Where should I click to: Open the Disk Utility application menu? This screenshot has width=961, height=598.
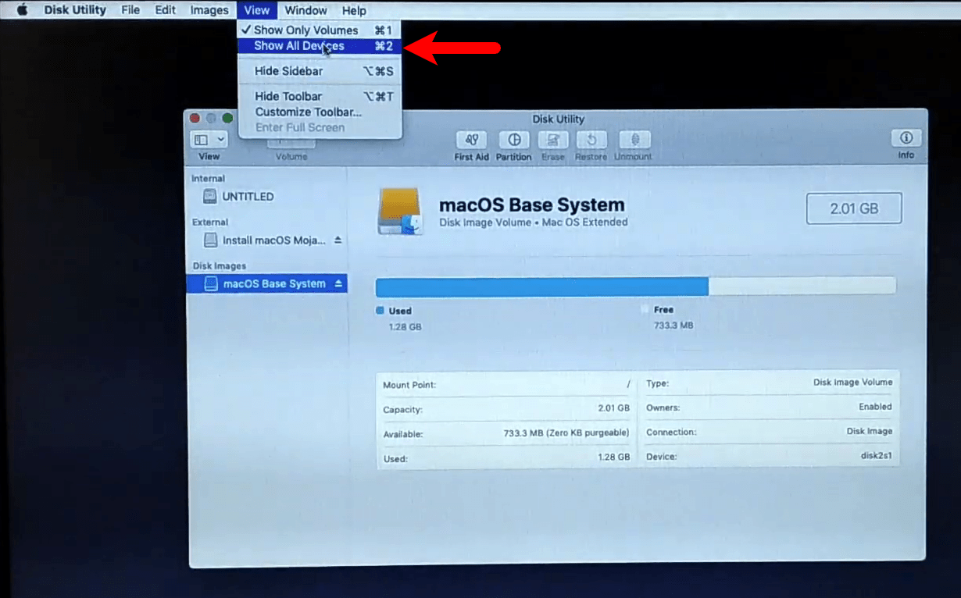75,10
